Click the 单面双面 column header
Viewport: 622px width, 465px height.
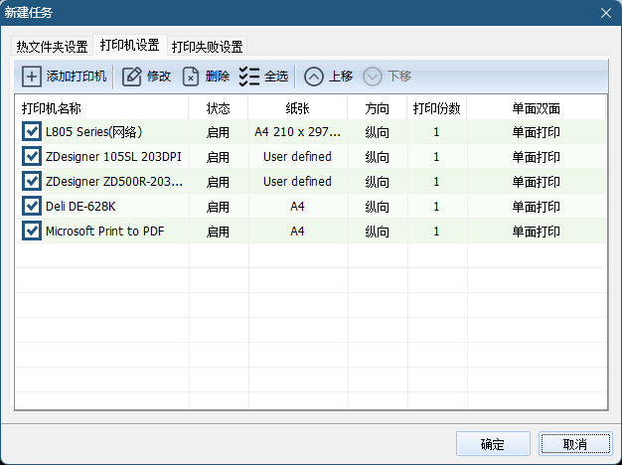[536, 108]
